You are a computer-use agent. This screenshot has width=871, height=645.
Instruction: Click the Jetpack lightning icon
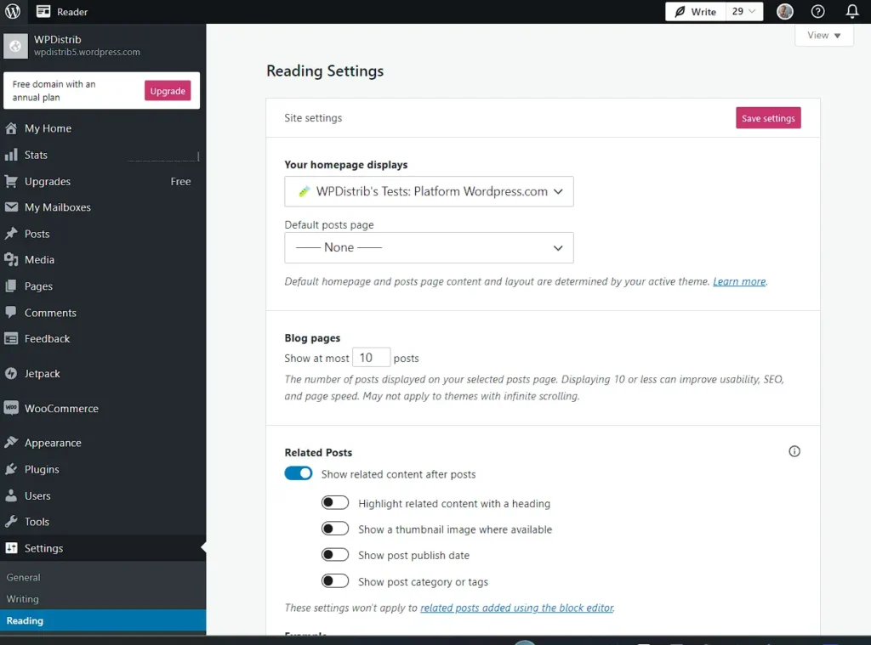pos(11,374)
